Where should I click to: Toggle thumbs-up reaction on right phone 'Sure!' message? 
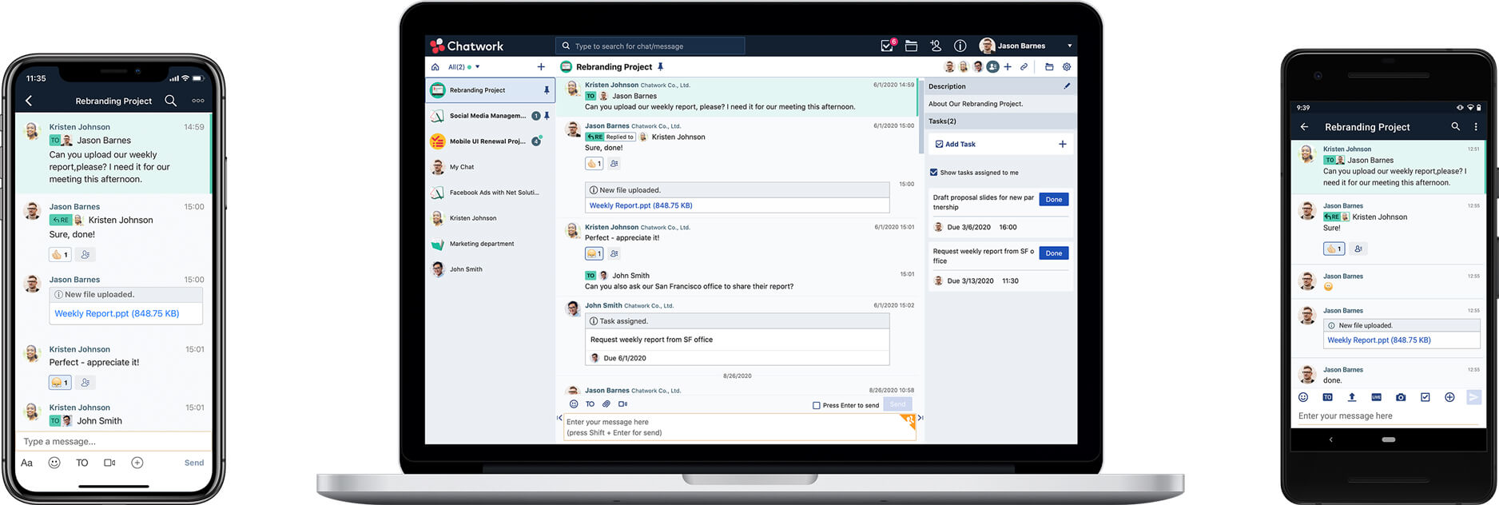tap(1334, 249)
